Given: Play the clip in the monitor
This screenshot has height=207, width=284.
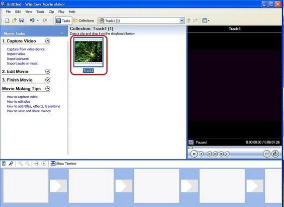Looking at the screenshot, I should click(194, 154).
